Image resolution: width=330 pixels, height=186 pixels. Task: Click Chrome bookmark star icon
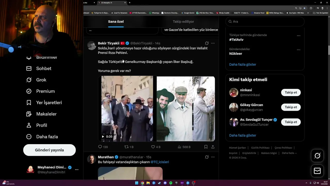(304, 8)
